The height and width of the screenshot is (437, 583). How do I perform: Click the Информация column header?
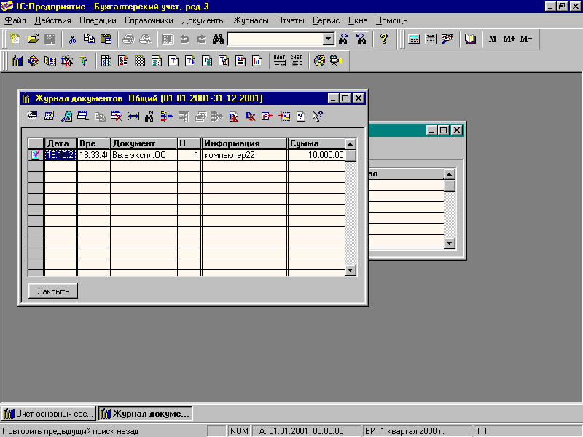pyautogui.click(x=244, y=143)
